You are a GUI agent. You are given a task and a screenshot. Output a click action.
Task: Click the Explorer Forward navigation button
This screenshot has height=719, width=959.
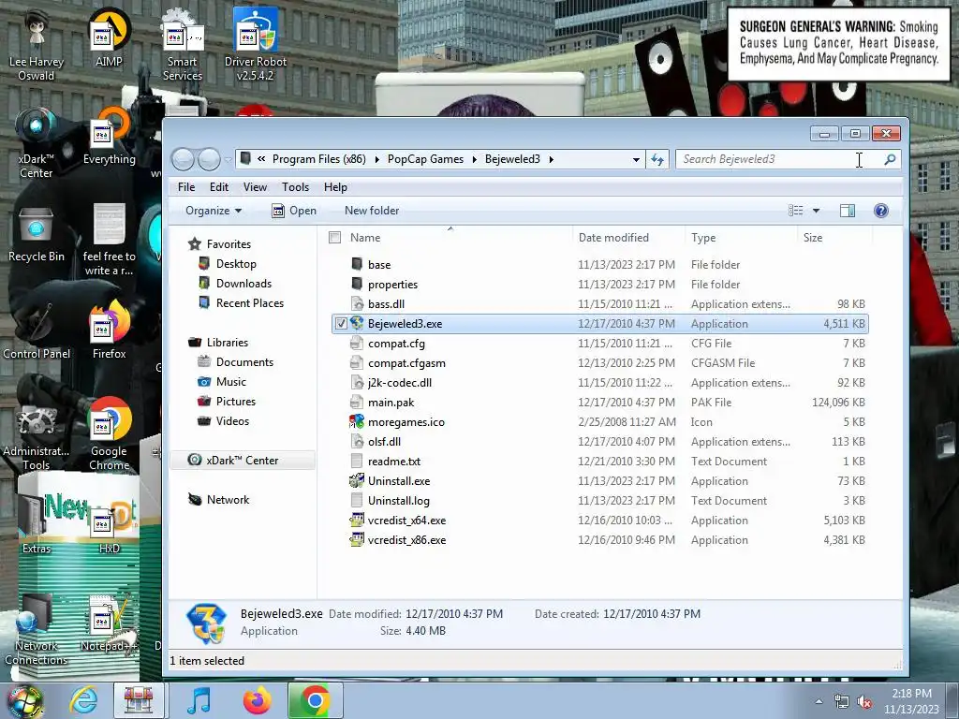209,159
